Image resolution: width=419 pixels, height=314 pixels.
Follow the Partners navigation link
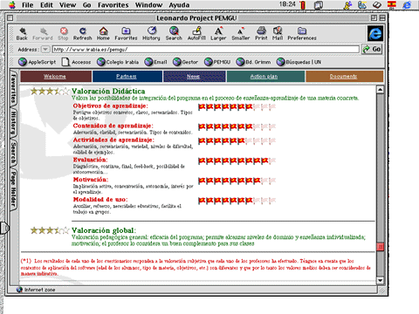[127, 76]
